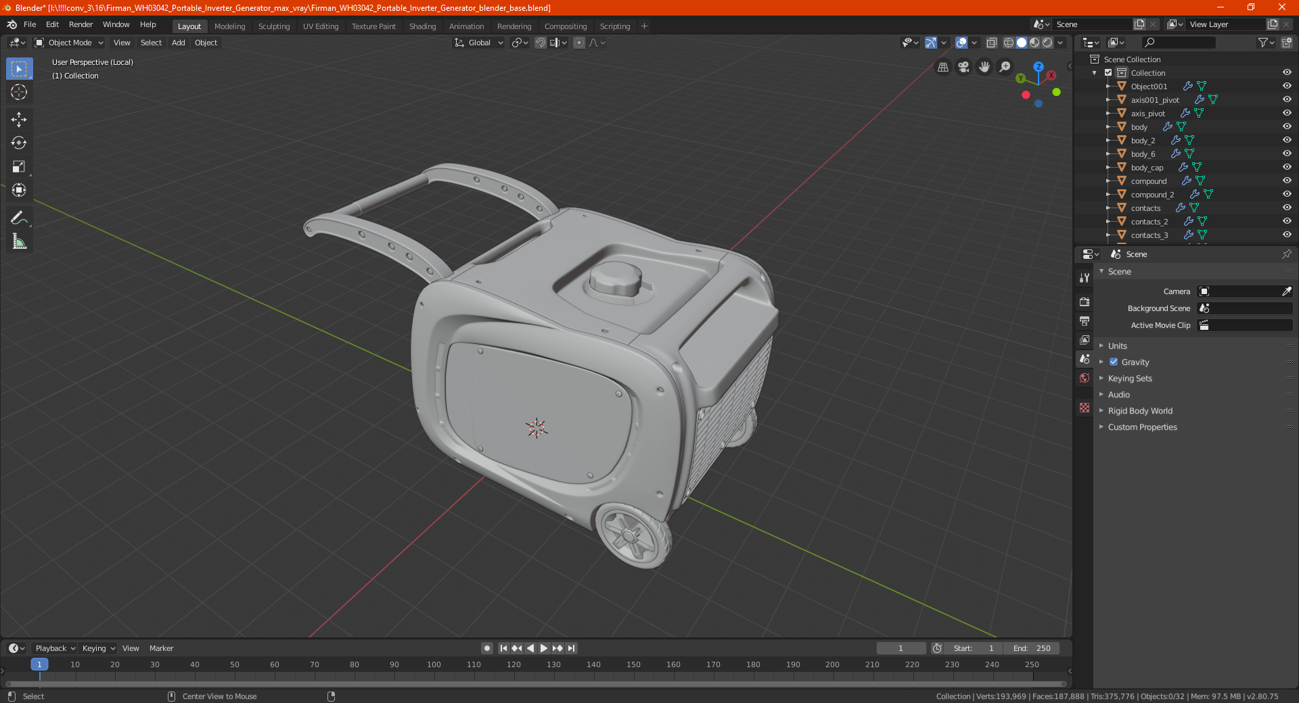Viewport: 1299px width, 703px height.
Task: Click the Camera eyedropper icon
Action: [x=1286, y=291]
